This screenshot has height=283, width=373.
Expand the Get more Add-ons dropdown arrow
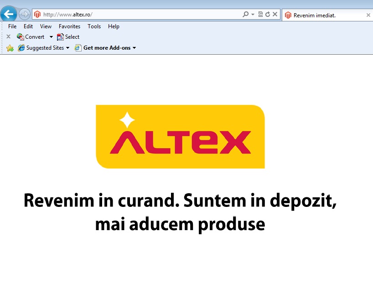click(x=134, y=48)
